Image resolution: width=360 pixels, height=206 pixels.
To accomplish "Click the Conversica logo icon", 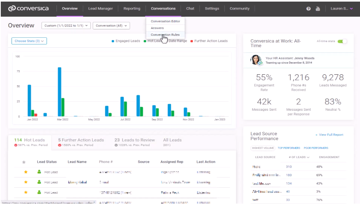I will [12, 8].
